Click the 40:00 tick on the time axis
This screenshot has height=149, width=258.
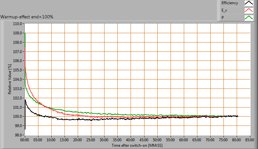pyautogui.click(x=131, y=140)
